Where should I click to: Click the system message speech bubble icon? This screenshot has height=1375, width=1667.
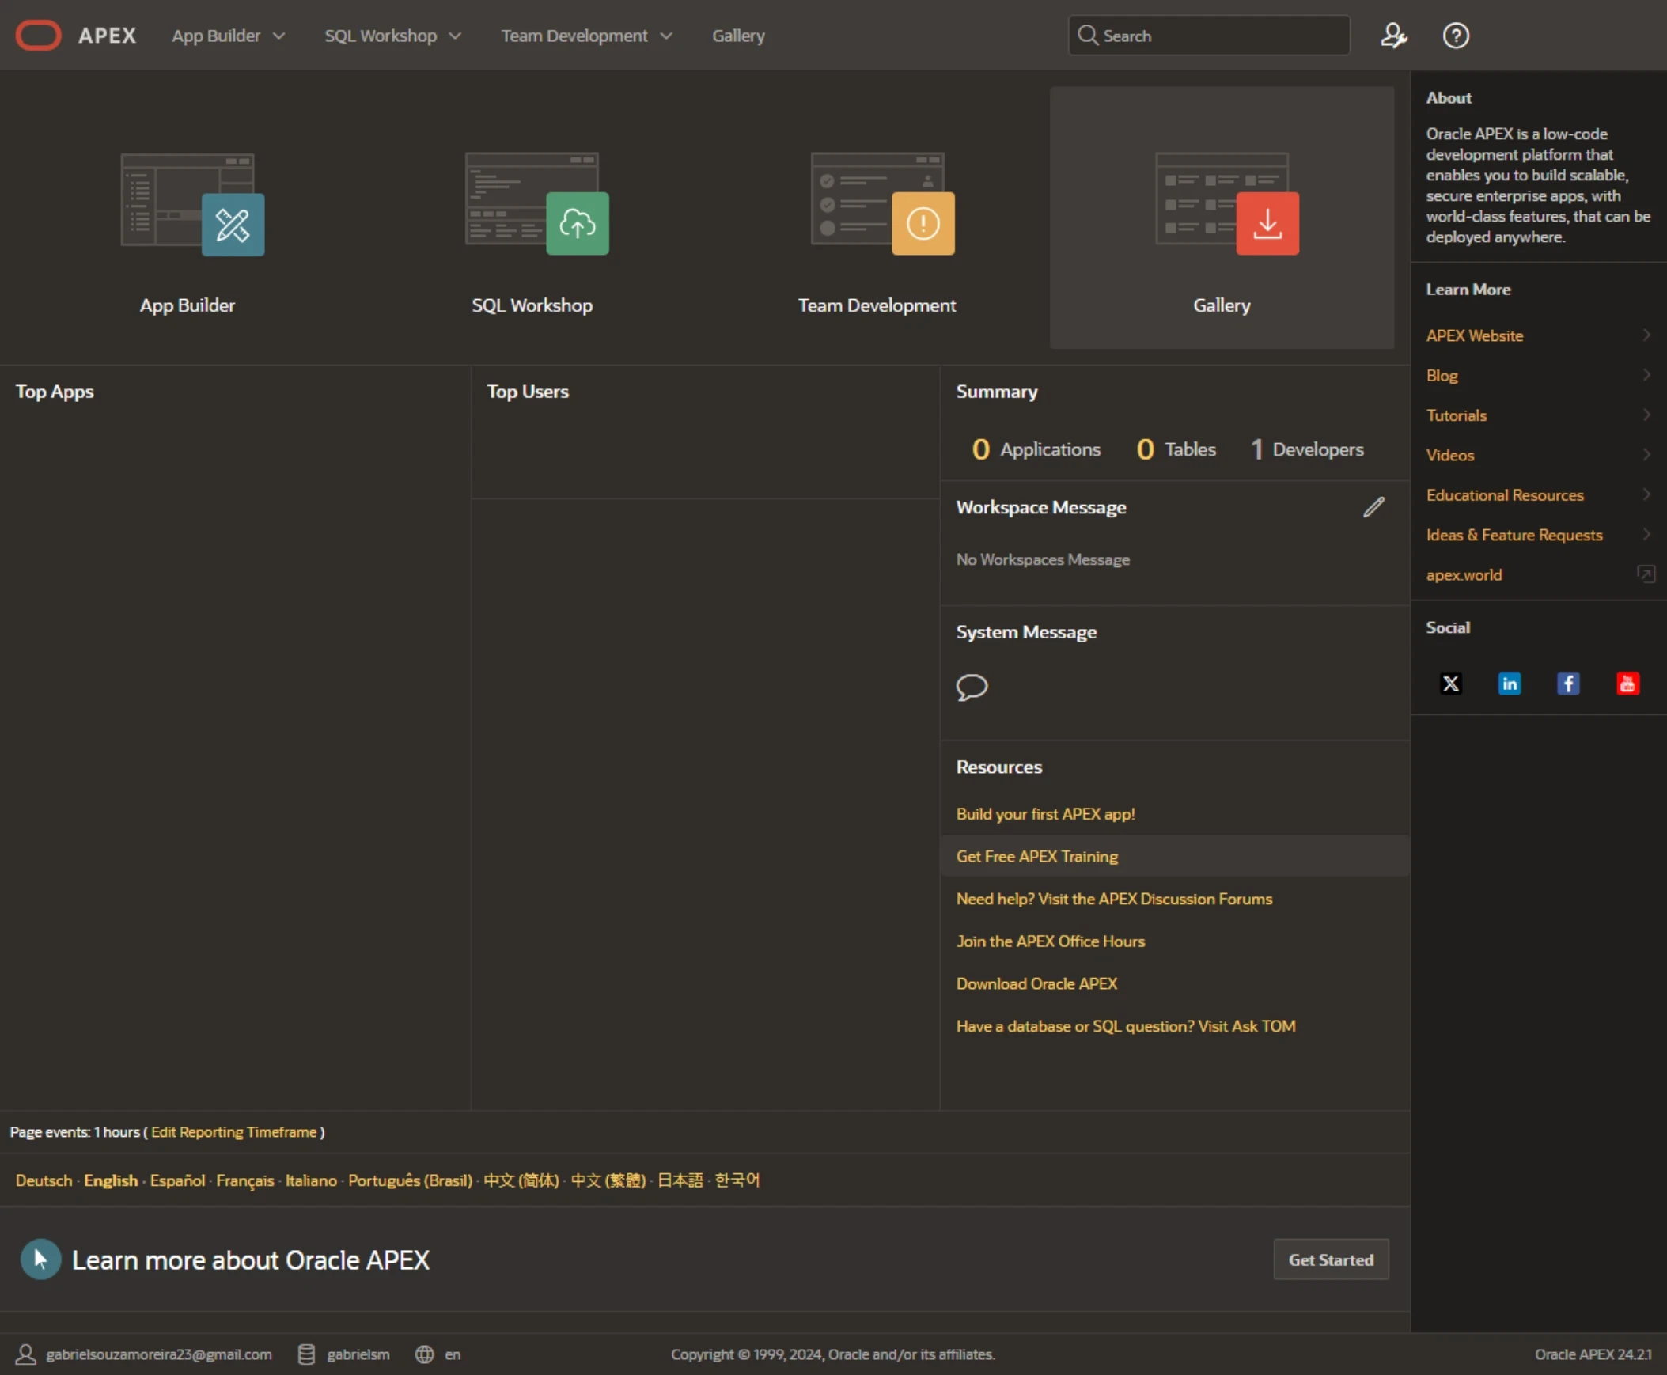point(972,687)
